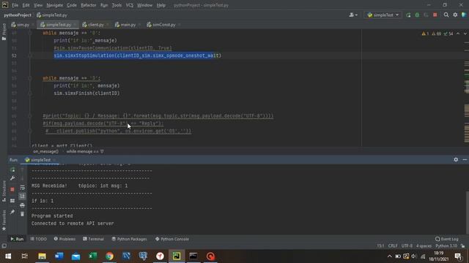
Task: Open the Refactor menu
Action: point(89,5)
